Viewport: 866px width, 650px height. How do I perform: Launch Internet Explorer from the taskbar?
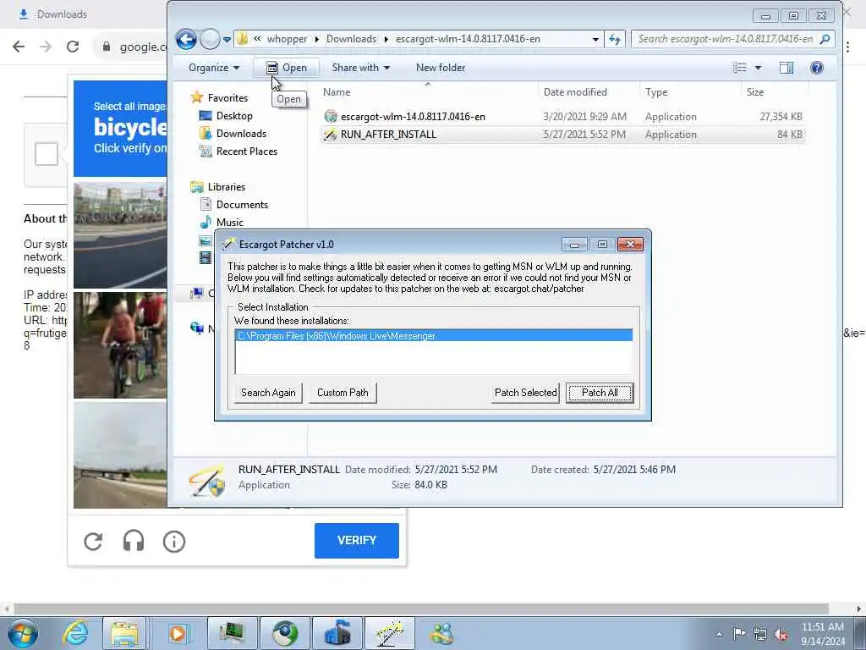tap(75, 633)
